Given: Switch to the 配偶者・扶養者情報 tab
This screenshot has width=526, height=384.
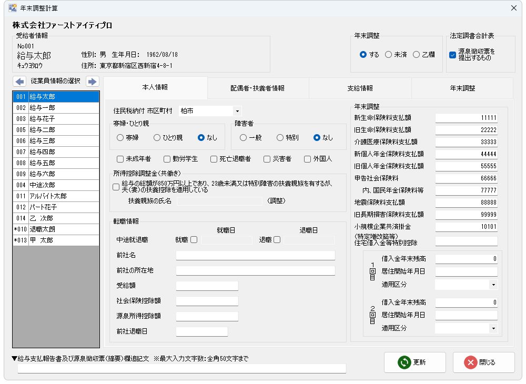Looking at the screenshot, I should click(x=258, y=88).
